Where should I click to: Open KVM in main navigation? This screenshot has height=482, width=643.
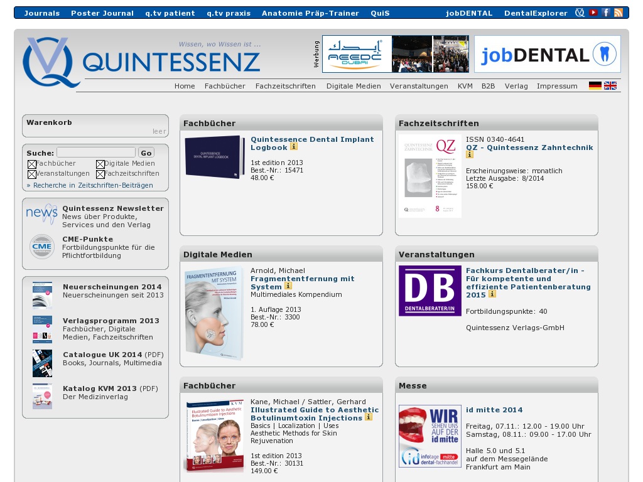coord(465,86)
